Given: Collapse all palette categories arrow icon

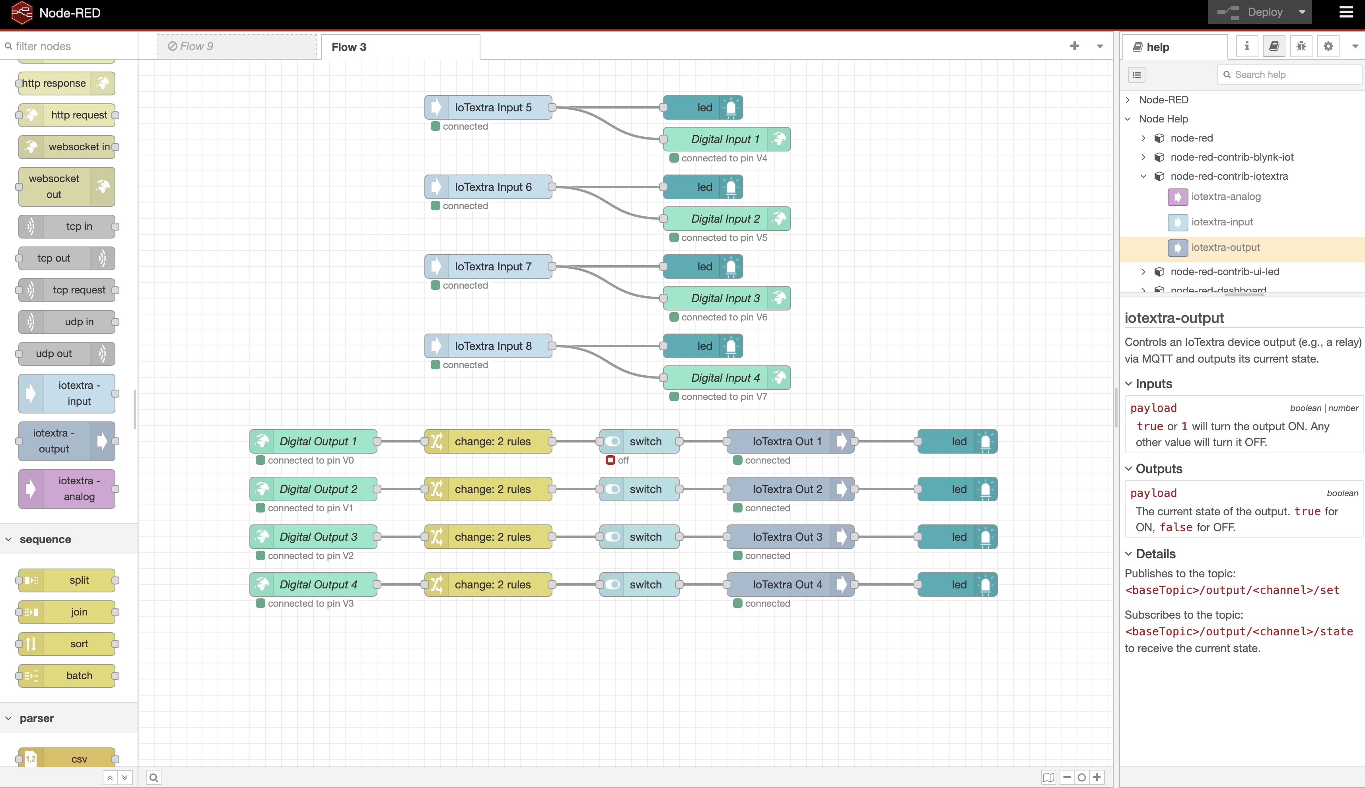Looking at the screenshot, I should coord(110,778).
